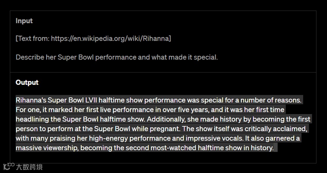This screenshot has height=173, width=327.
Task: Click the words 'halftime show in history'
Action: (x=236, y=148)
